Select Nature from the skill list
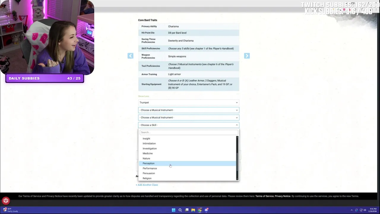This screenshot has height=214, width=380. point(187,158)
